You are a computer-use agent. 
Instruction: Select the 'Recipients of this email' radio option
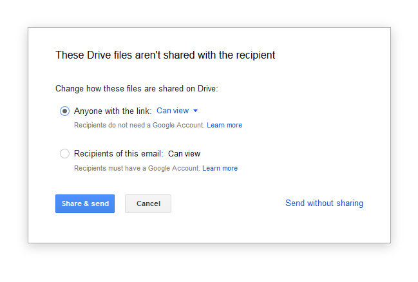click(64, 153)
